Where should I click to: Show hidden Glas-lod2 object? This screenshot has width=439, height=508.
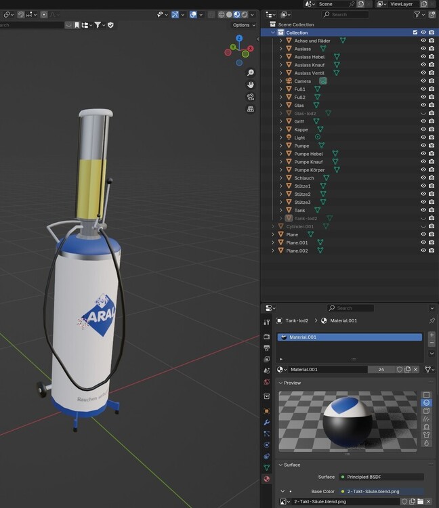click(423, 113)
